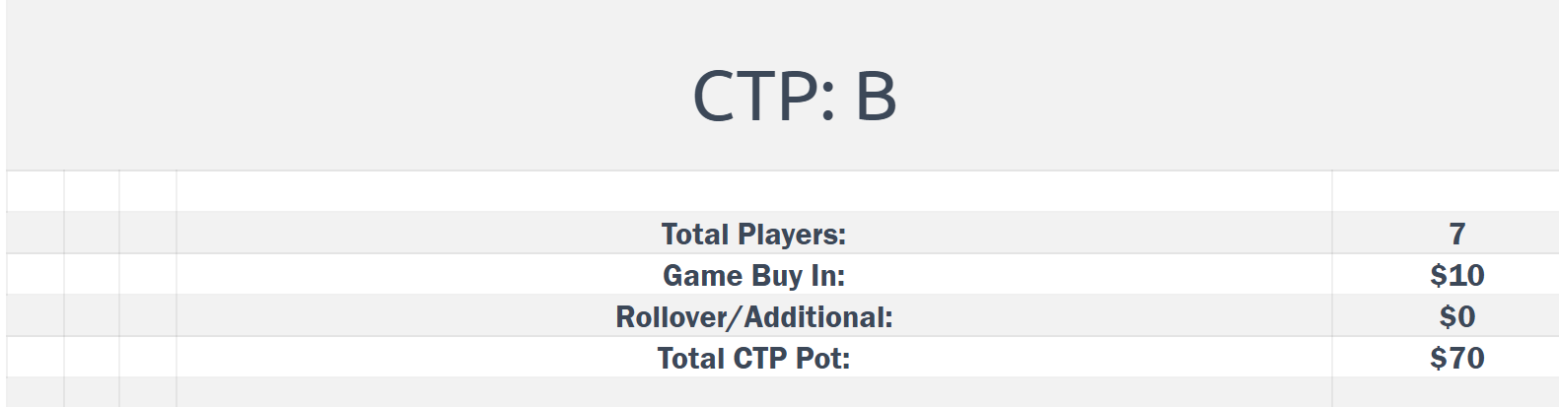This screenshot has width=1559, height=407.
Task: Select leftmost narrow cell in Game Buy In row
Action: (35, 275)
